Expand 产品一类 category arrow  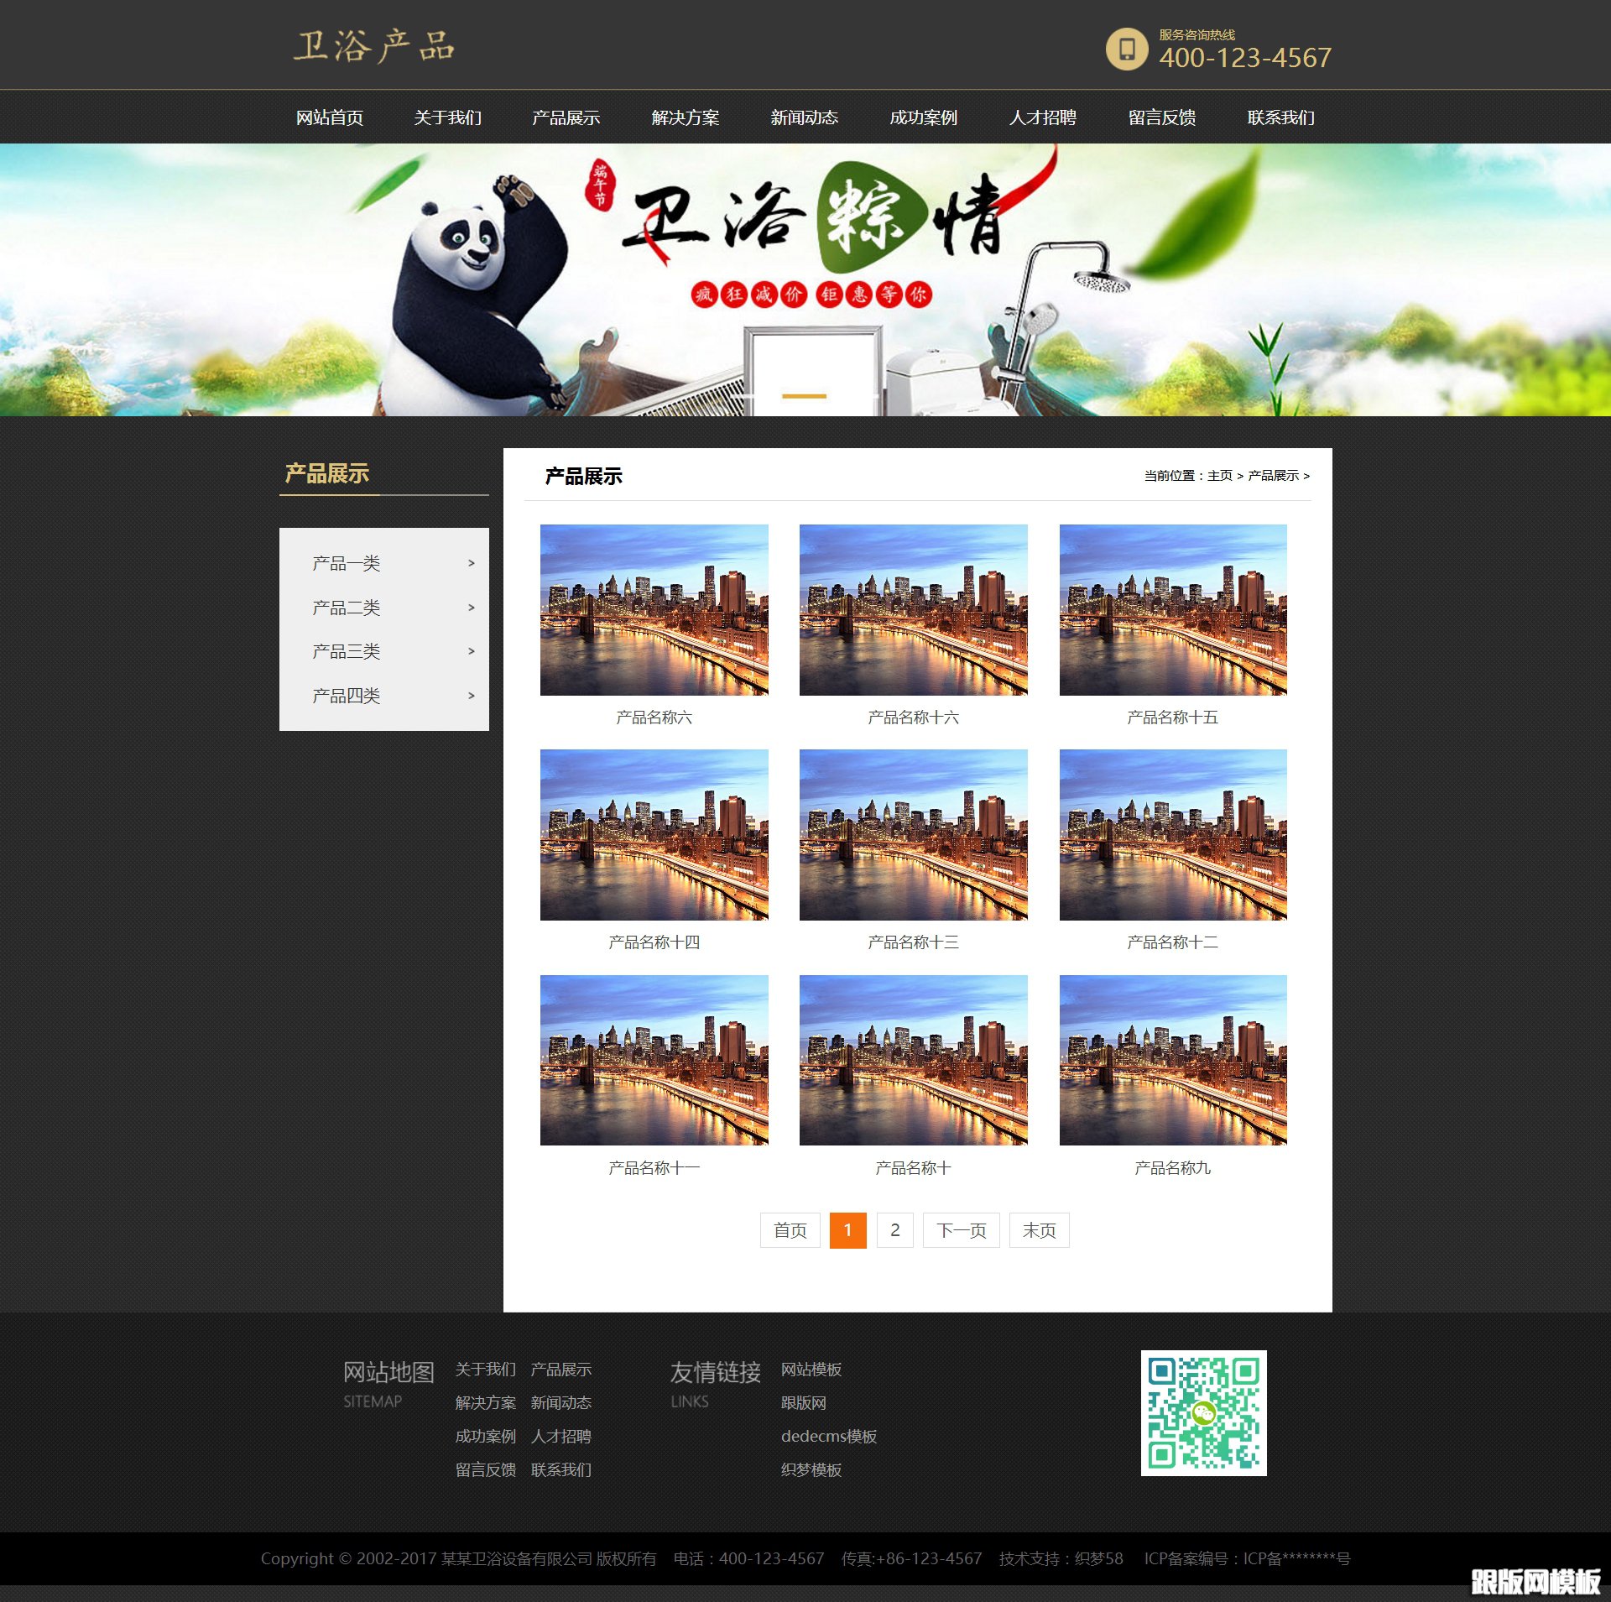click(x=471, y=563)
